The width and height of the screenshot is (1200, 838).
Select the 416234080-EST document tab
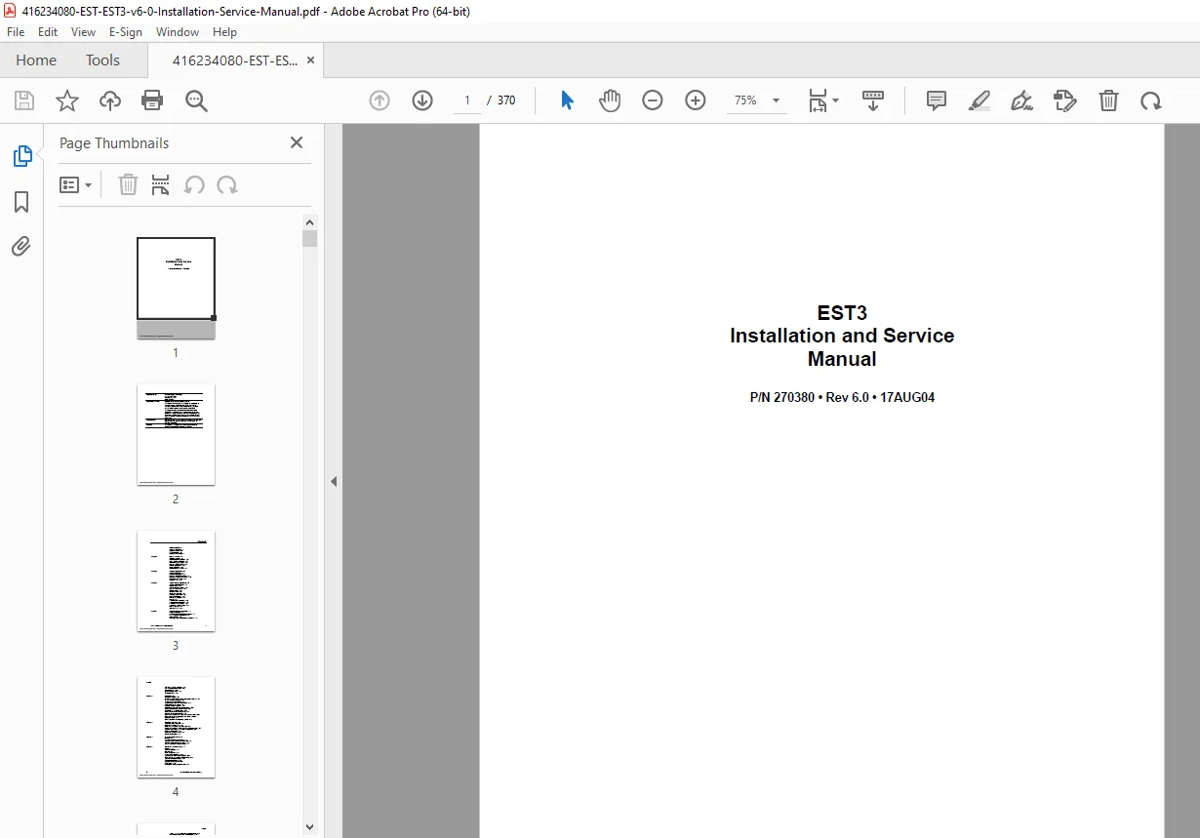(x=235, y=60)
